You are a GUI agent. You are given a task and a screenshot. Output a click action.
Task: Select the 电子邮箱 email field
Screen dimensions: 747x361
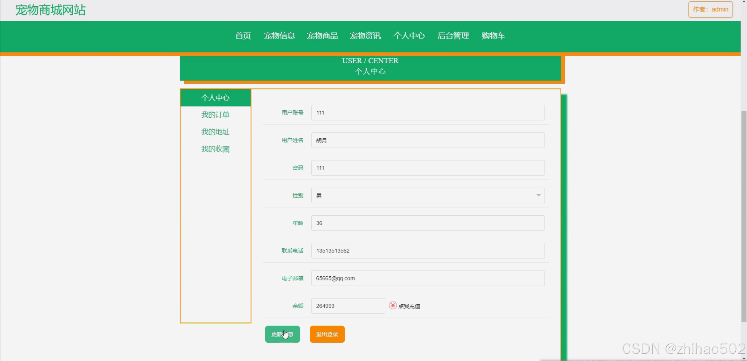(428, 278)
